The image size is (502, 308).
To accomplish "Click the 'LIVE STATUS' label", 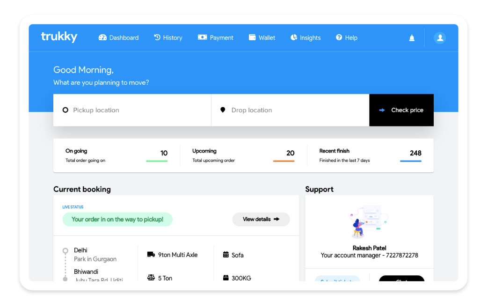I will click(x=73, y=207).
